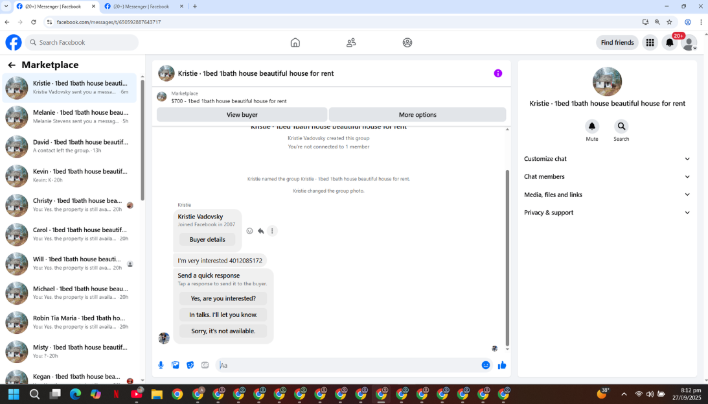Image resolution: width=708 pixels, height=404 pixels.
Task: Expand Privacy & support section
Action: [x=607, y=213]
